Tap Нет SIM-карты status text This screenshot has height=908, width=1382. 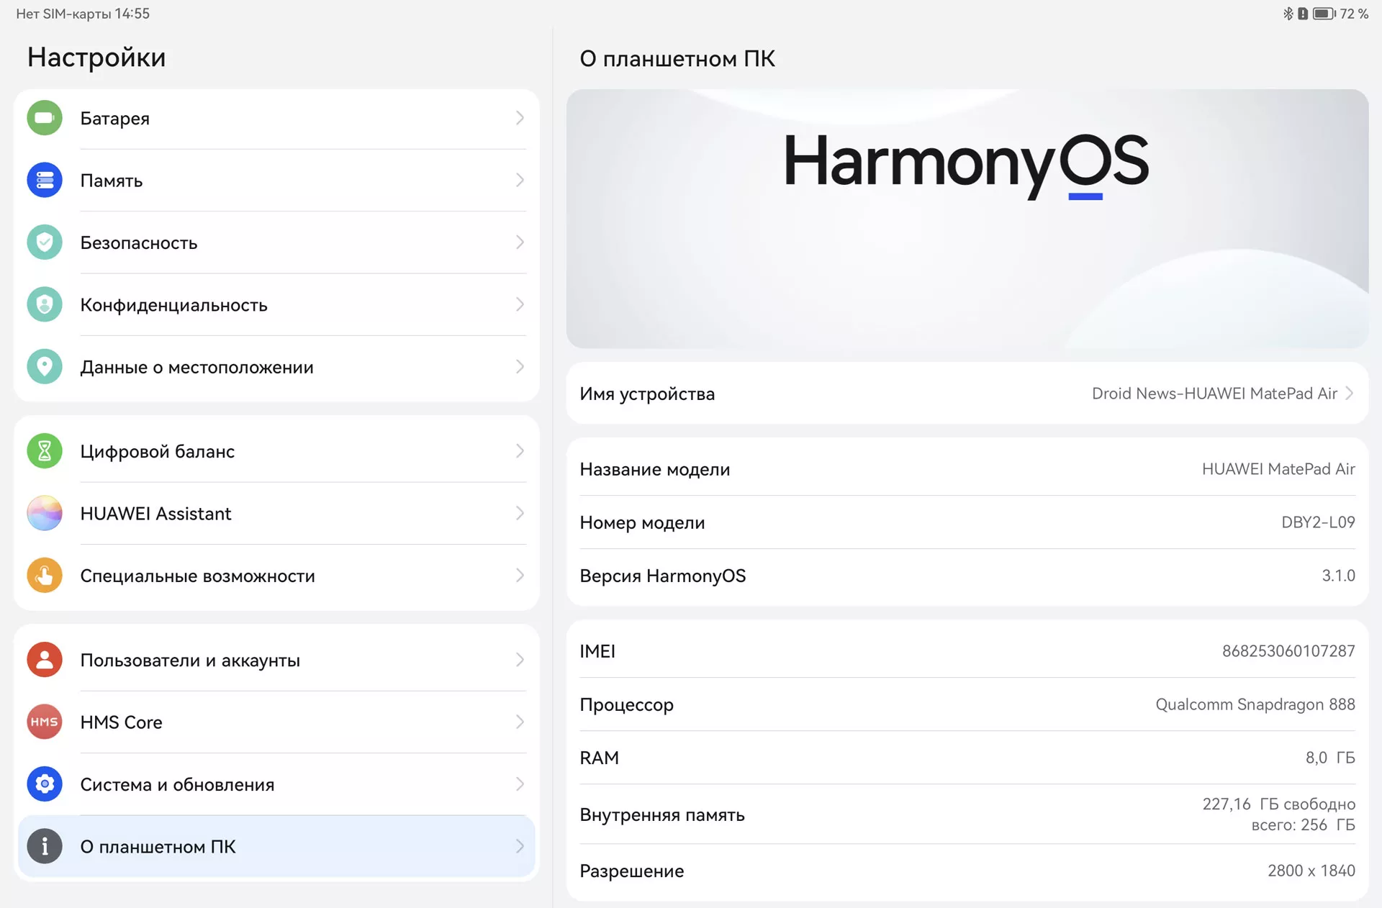tap(63, 14)
